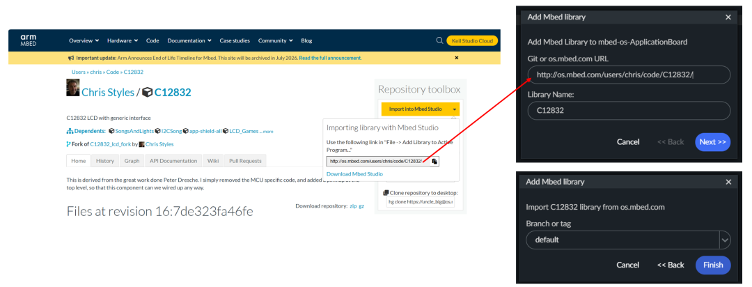This screenshot has width=752, height=287.
Task: Switch to the History tab
Action: coord(105,161)
